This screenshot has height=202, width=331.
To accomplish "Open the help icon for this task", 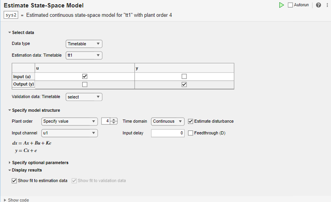I will [318, 5].
